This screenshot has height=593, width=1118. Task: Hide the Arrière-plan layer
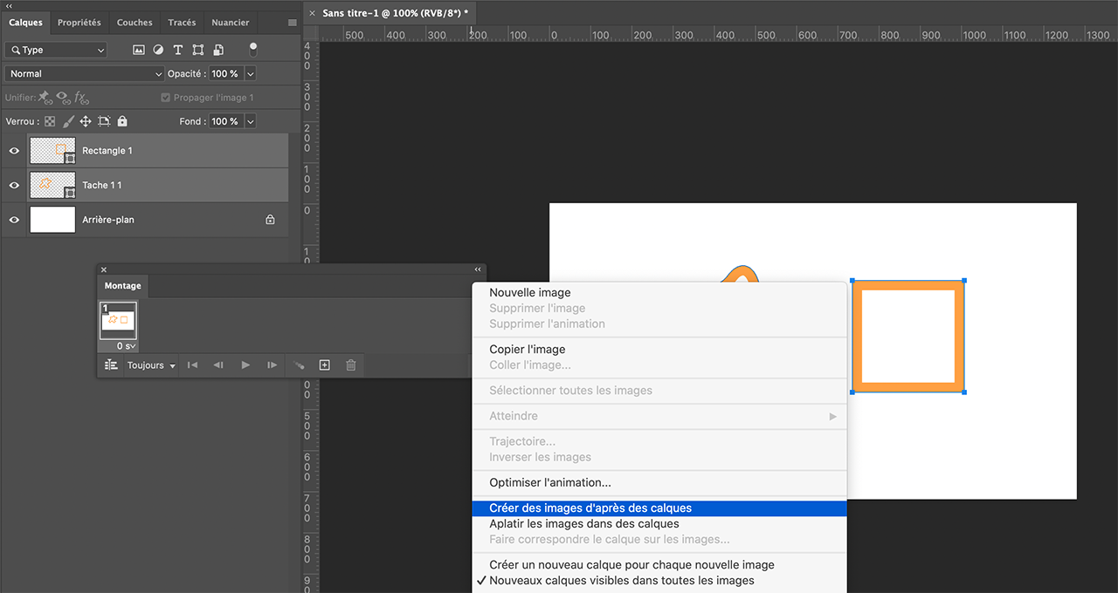[13, 219]
